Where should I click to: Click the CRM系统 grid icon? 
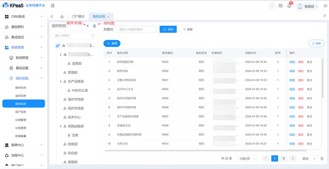[7, 17]
